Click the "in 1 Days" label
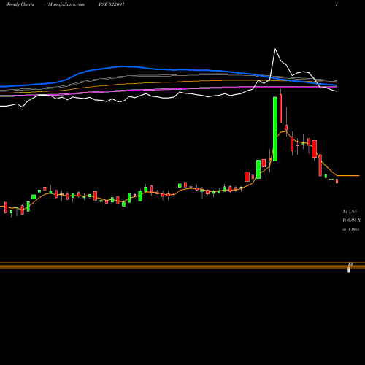Viewport: 365px width, 365px height. 350,229
